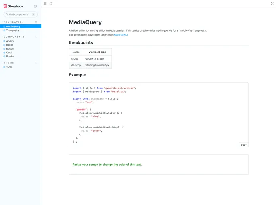Screen dimensions: 276x205
Task: Click the Button component icon
Action: coord(4,49)
